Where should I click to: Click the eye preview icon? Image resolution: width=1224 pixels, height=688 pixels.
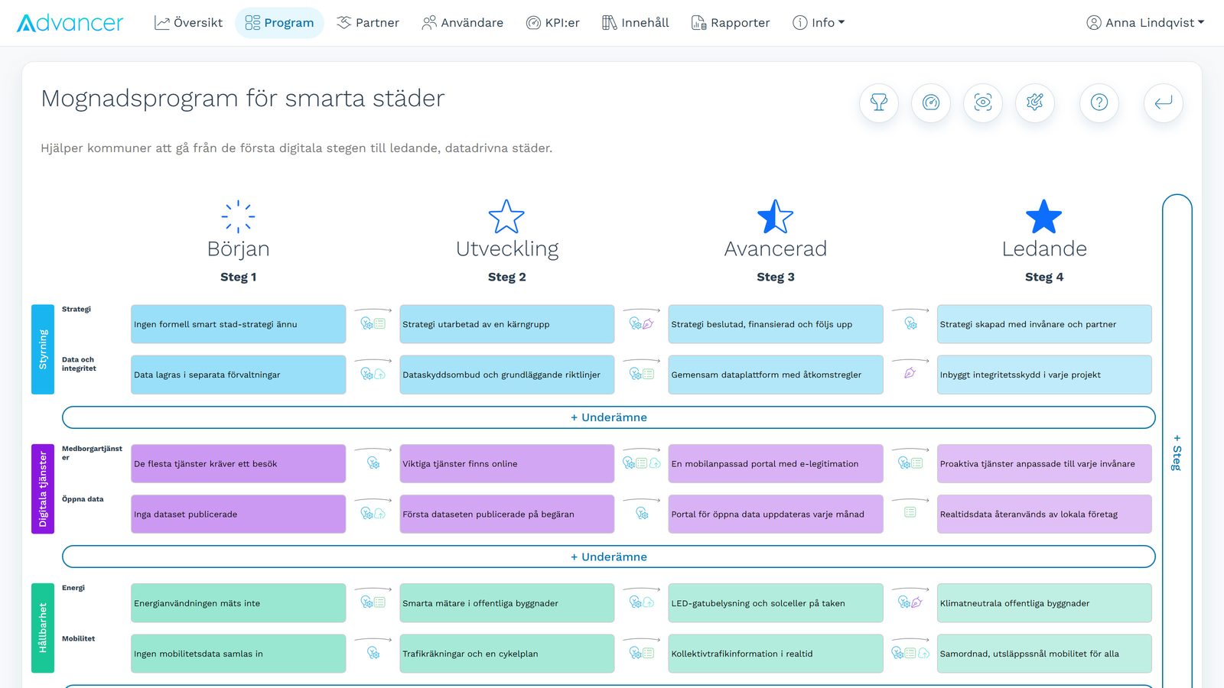tap(983, 102)
